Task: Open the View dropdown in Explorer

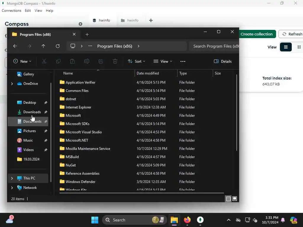Action: tap(163, 61)
